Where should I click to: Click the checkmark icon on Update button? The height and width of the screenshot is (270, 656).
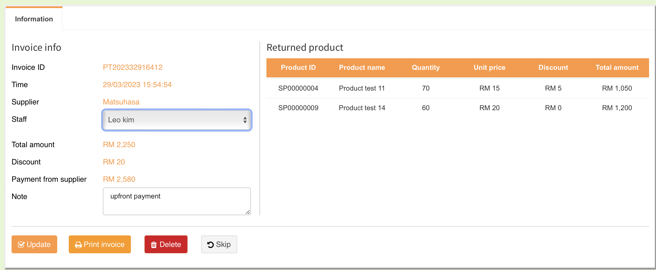[x=21, y=245]
